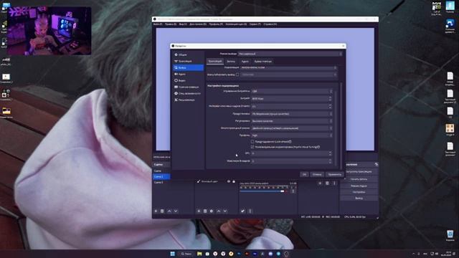The width and height of the screenshot is (459, 258).
Task: Open the rate control dropdown showing CBR
Action: [292, 91]
